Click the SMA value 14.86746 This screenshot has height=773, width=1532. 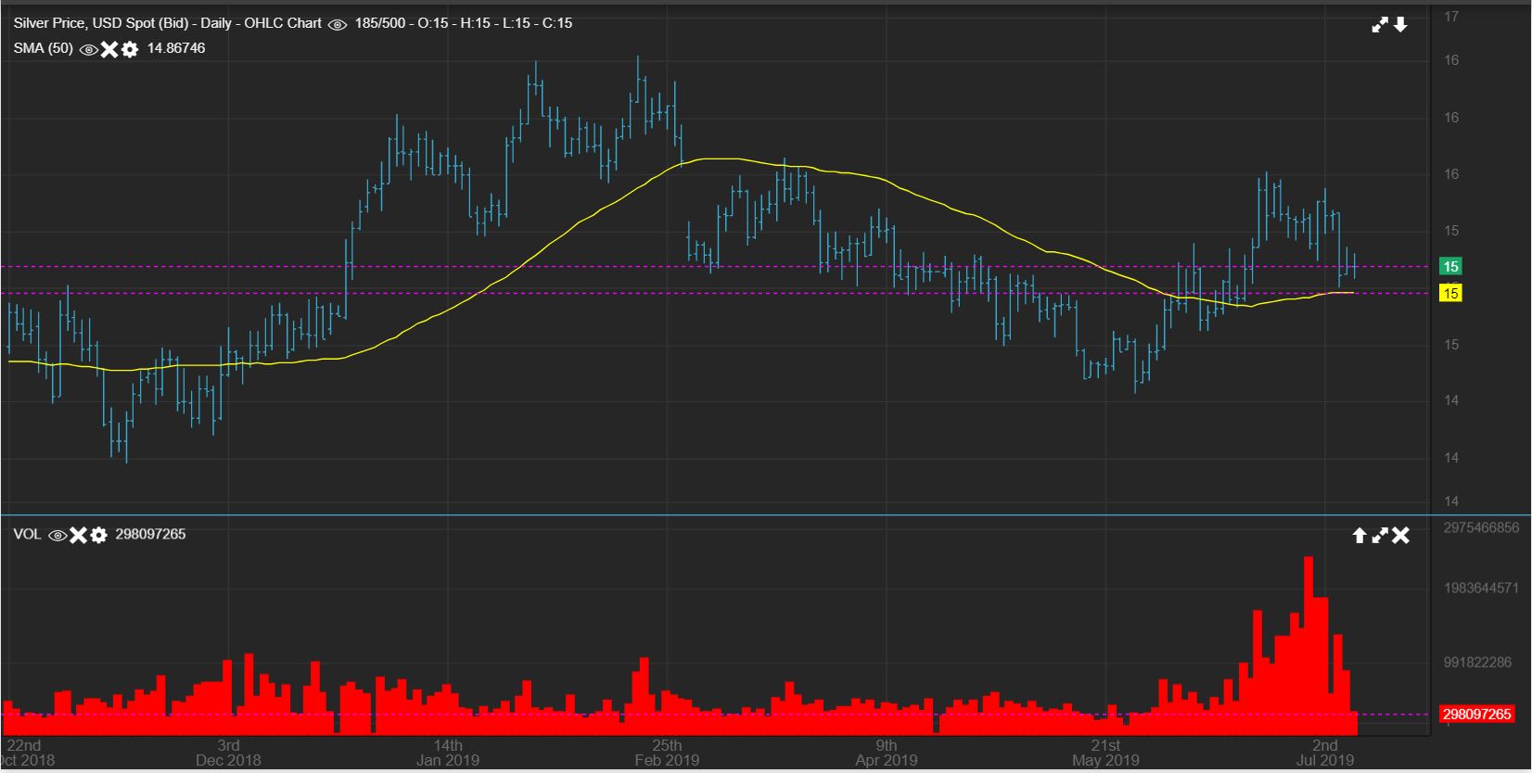pos(176,48)
